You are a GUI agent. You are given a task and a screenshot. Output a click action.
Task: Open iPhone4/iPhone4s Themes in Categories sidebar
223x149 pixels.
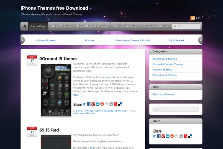[168, 64]
